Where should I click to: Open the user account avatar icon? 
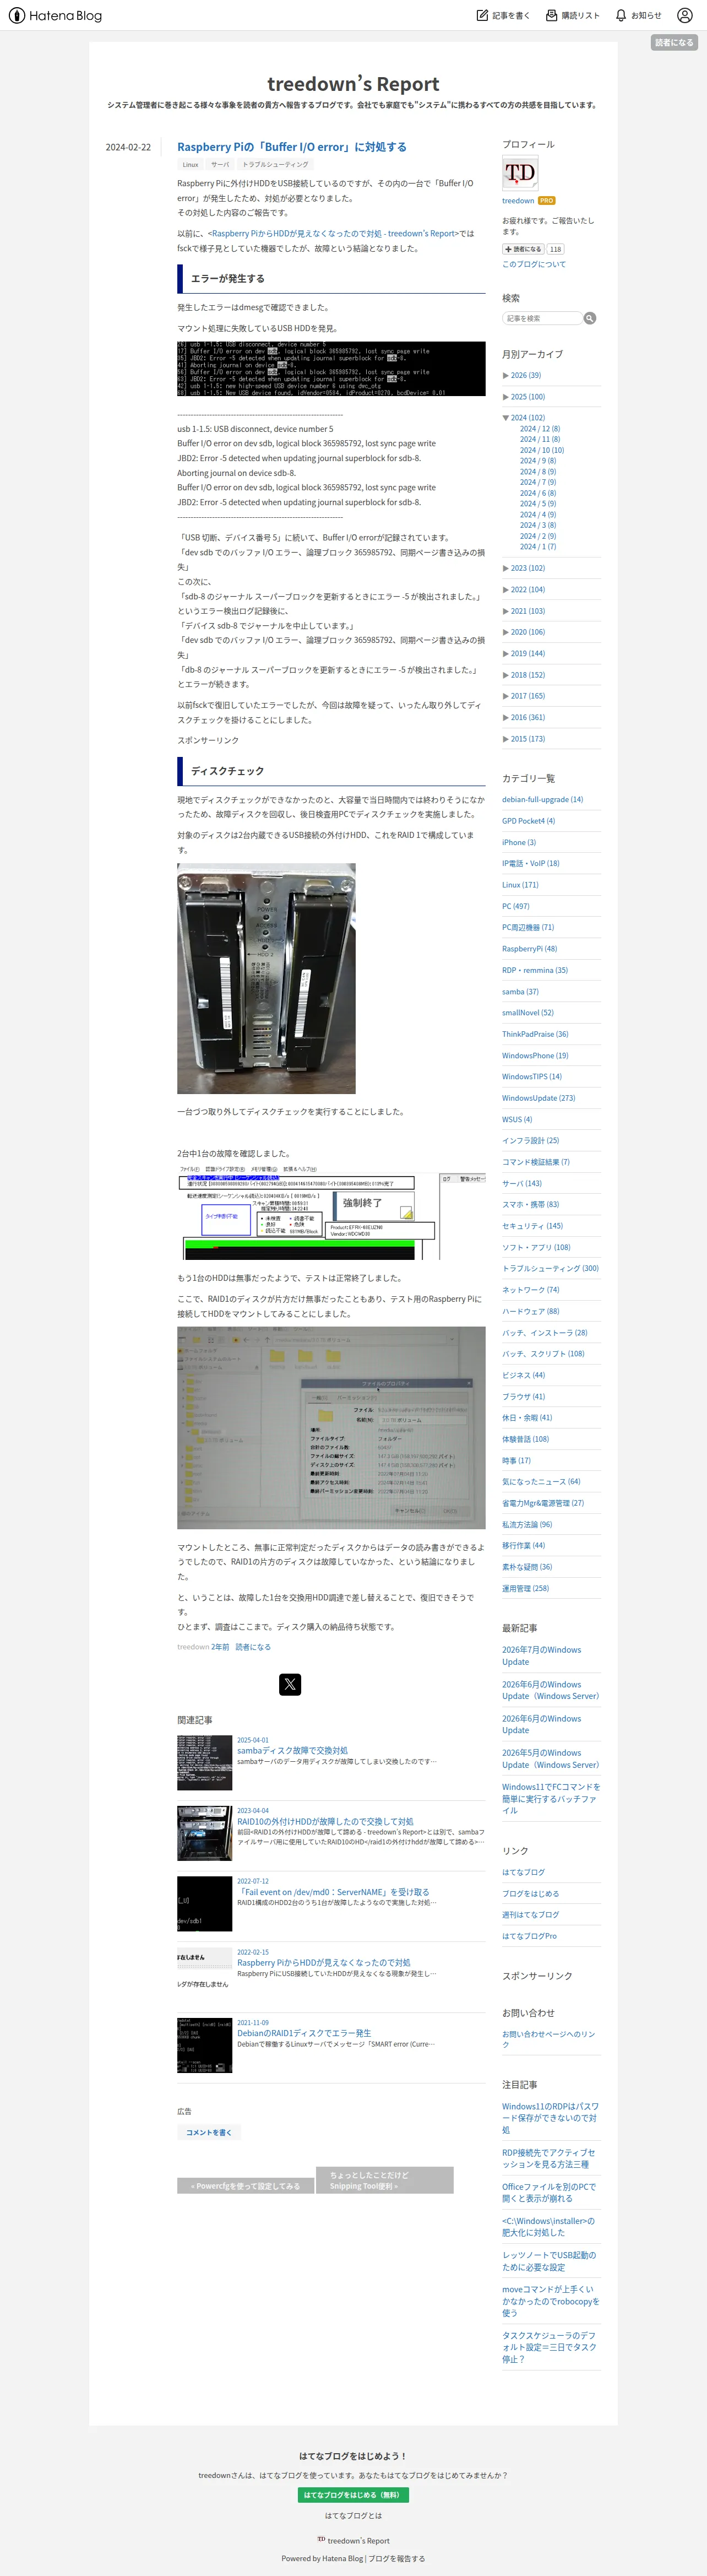coord(685,15)
